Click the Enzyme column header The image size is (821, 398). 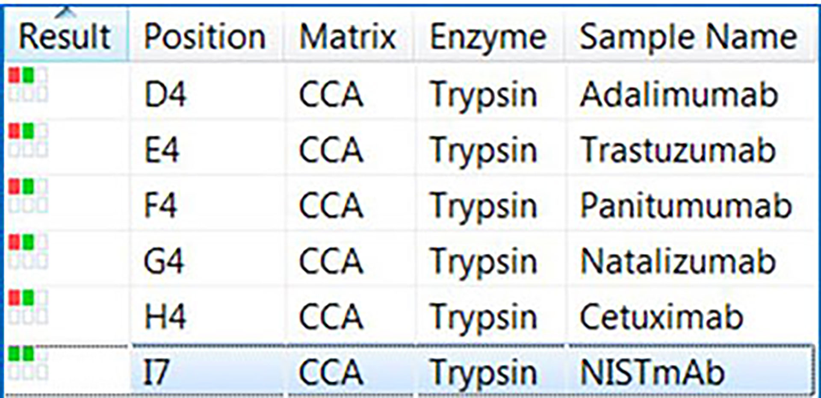(488, 37)
